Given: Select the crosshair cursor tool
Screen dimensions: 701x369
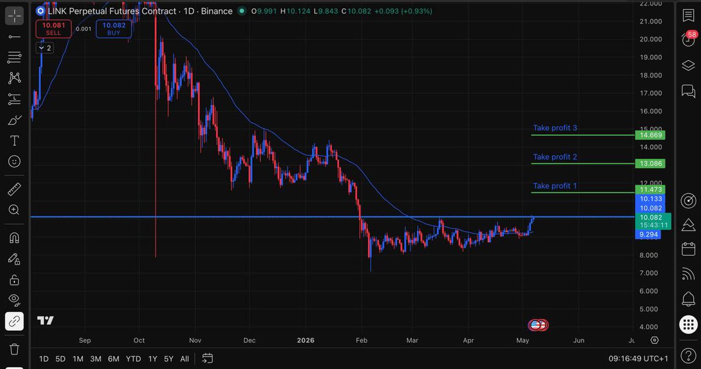Looking at the screenshot, I should pos(15,15).
